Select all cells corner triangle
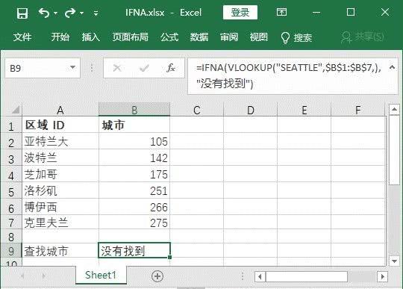The image size is (403, 289). point(15,110)
